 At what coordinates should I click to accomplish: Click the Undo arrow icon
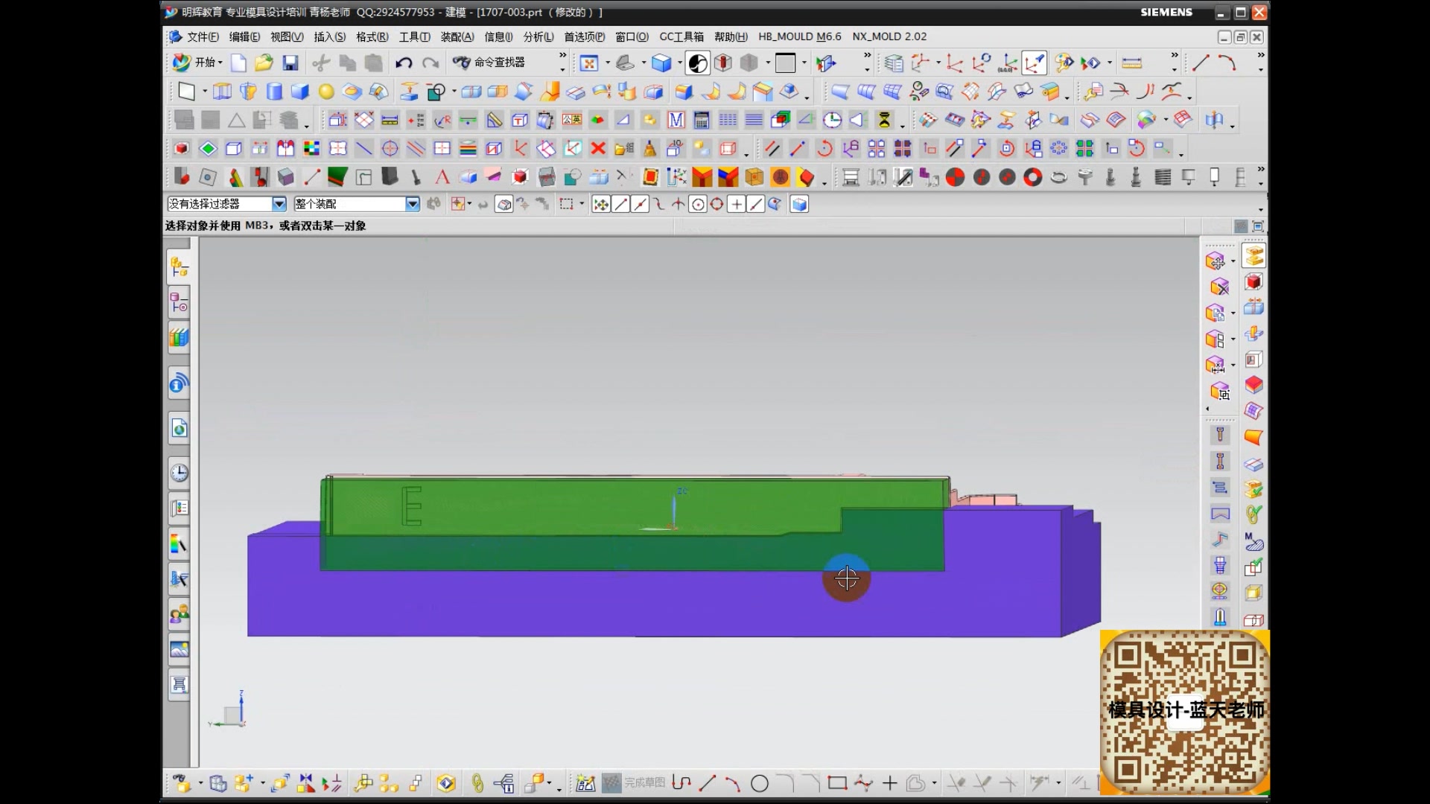click(404, 63)
